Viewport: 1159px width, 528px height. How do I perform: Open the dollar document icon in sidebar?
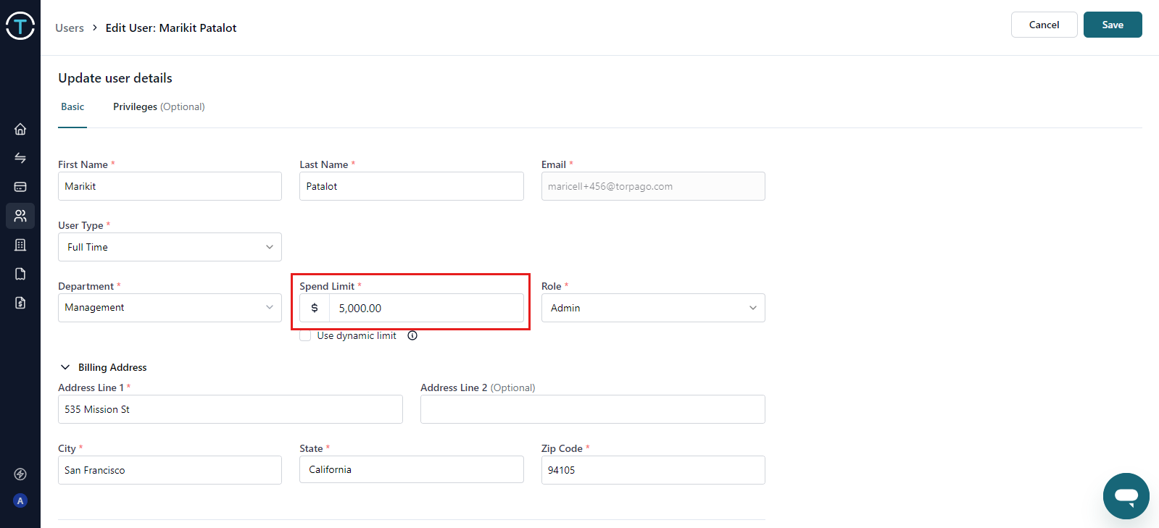20,303
